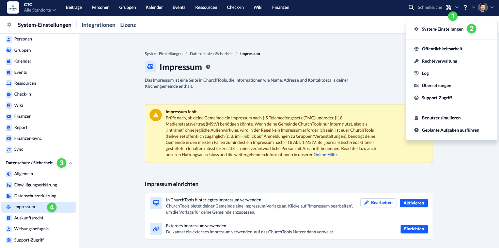Image resolution: width=499 pixels, height=248 pixels.
Task: Collapse the Datenschutz / Sicherheit section
Action: [x=71, y=163]
